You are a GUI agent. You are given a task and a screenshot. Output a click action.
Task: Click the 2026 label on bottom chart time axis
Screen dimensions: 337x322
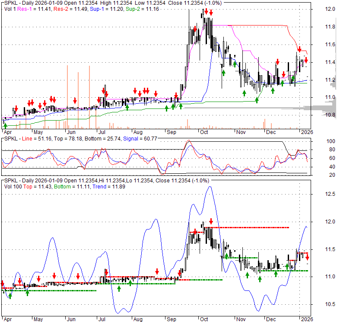306,319
